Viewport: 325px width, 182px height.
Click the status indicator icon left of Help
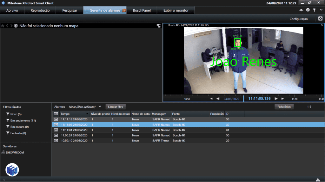tap(301, 10)
